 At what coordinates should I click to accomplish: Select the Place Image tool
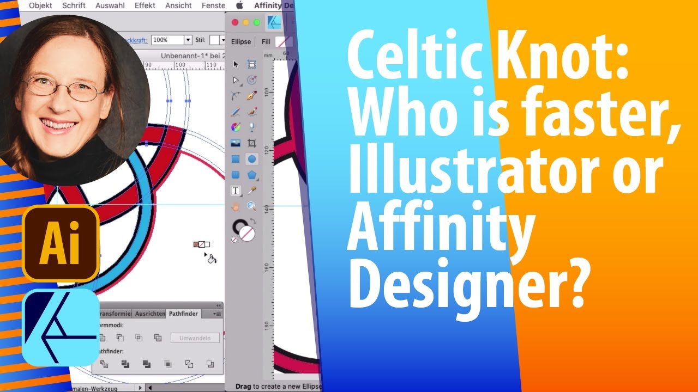236,143
